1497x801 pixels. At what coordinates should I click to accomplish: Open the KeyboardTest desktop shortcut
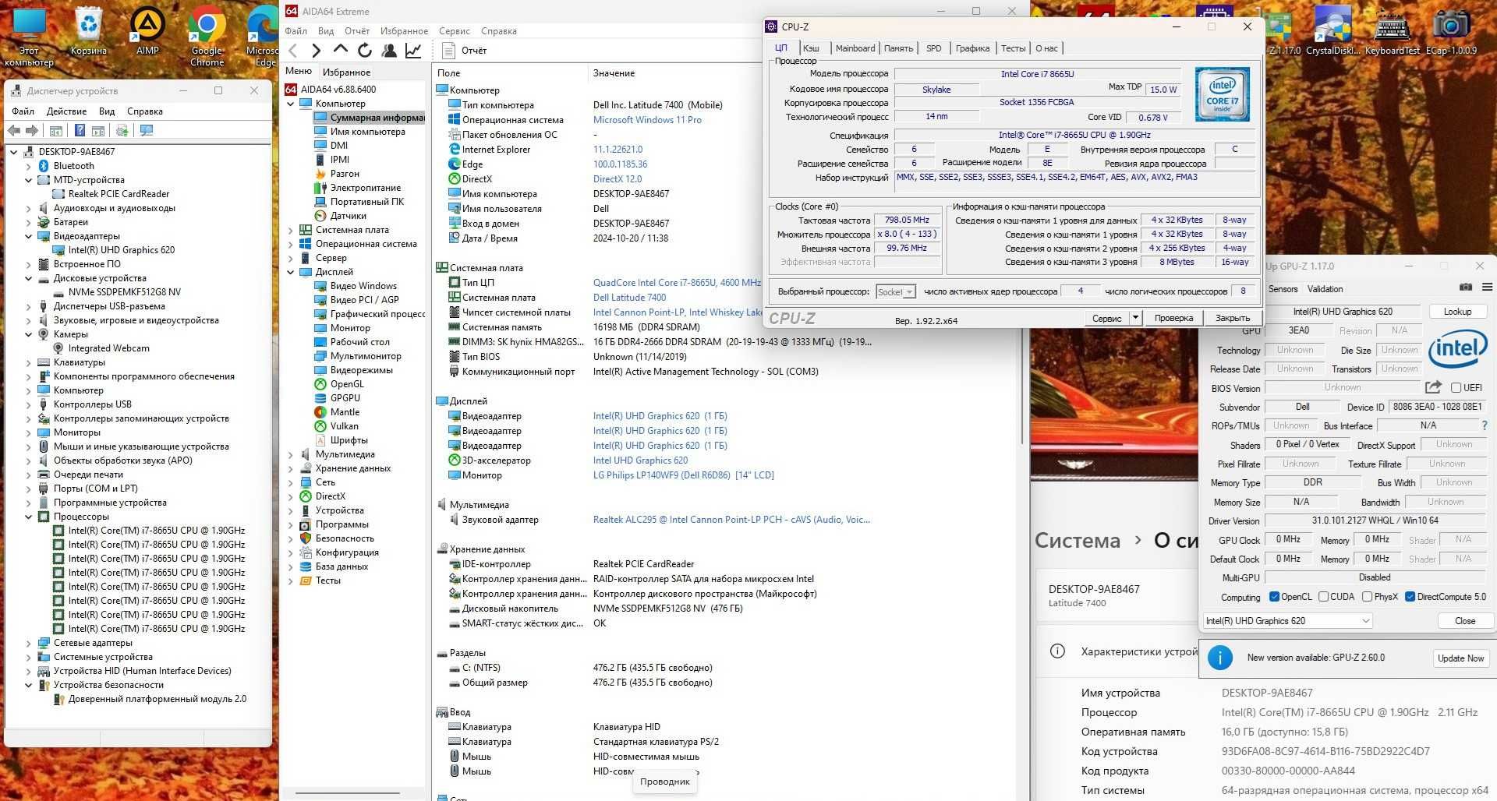click(1392, 31)
